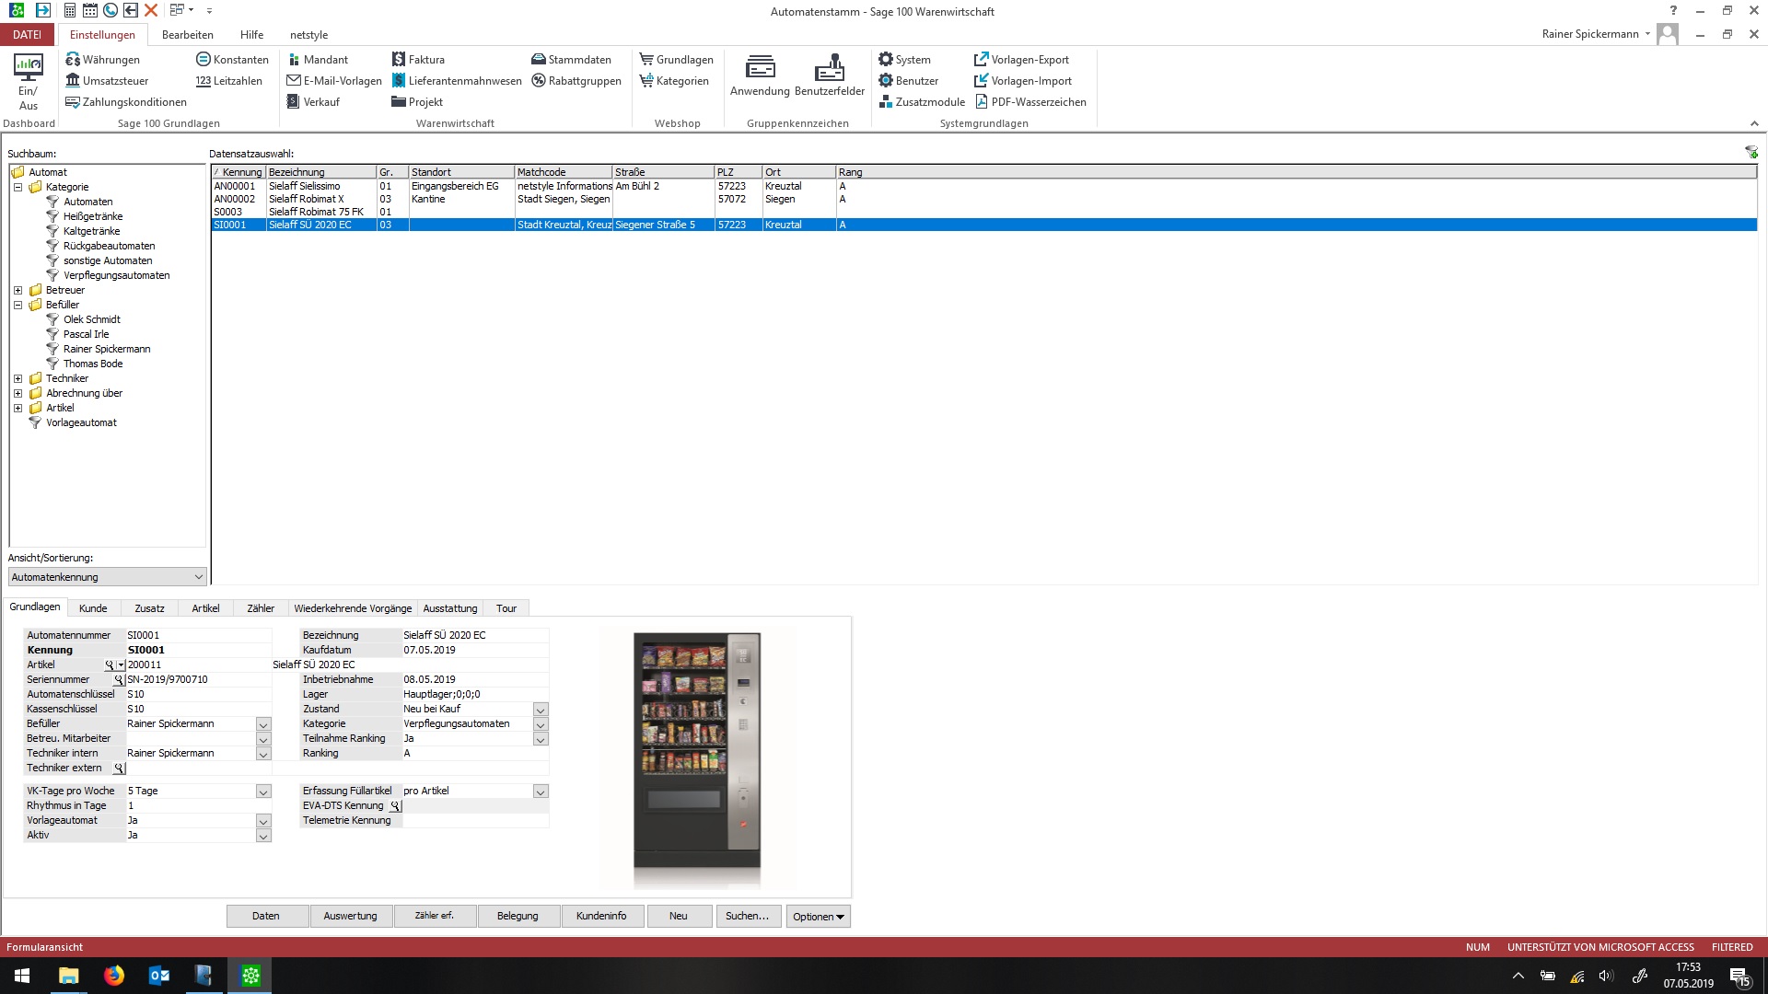Screen dimensions: 1768x994
Task: Click the Neu button
Action: (679, 916)
